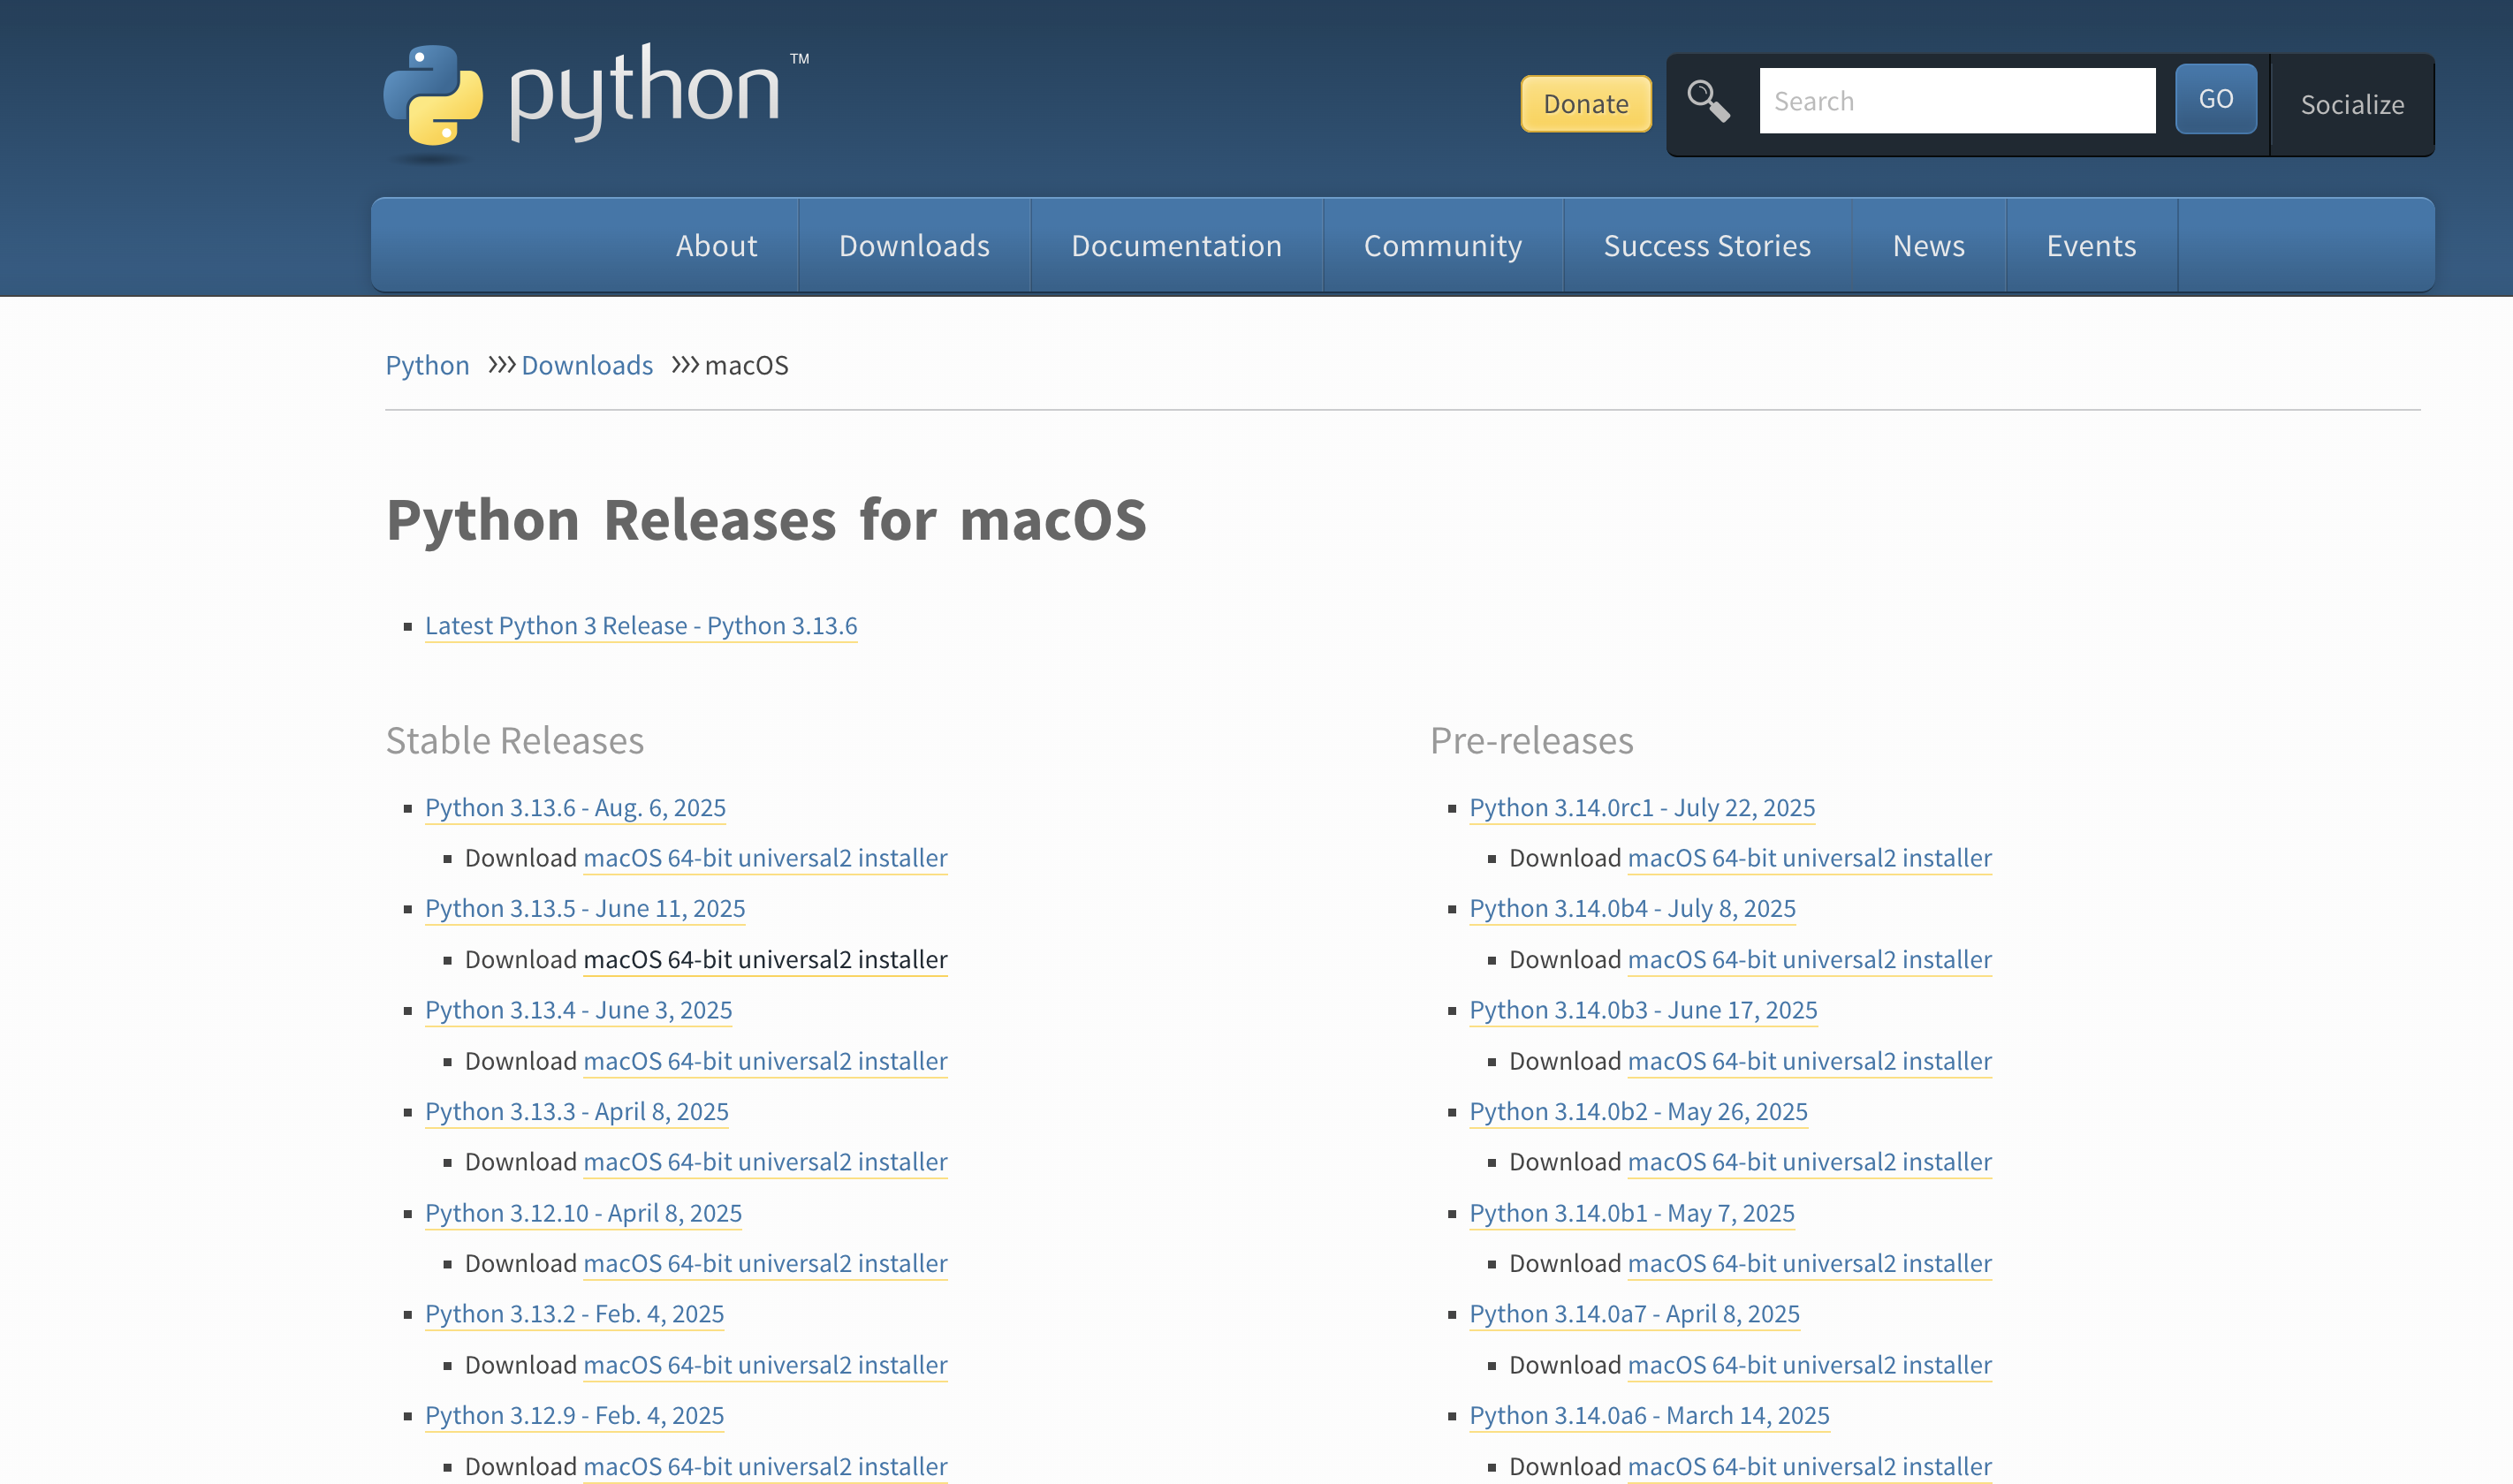Image resolution: width=2513 pixels, height=1484 pixels.
Task: Open Python 3.14.0a7 - April 8, 2025 pre-release
Action: click(1634, 1314)
